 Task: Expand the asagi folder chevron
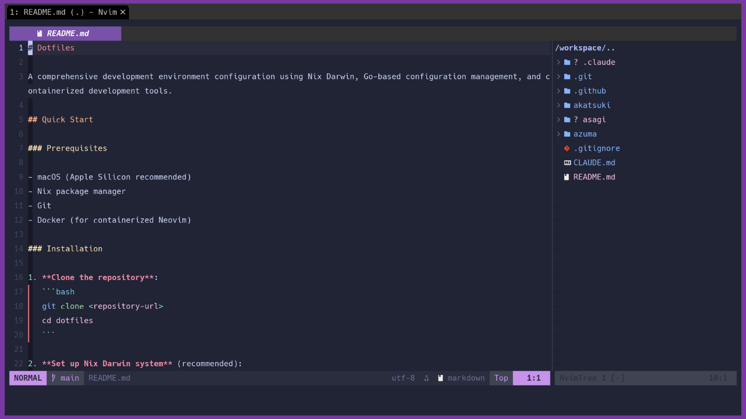pyautogui.click(x=558, y=120)
